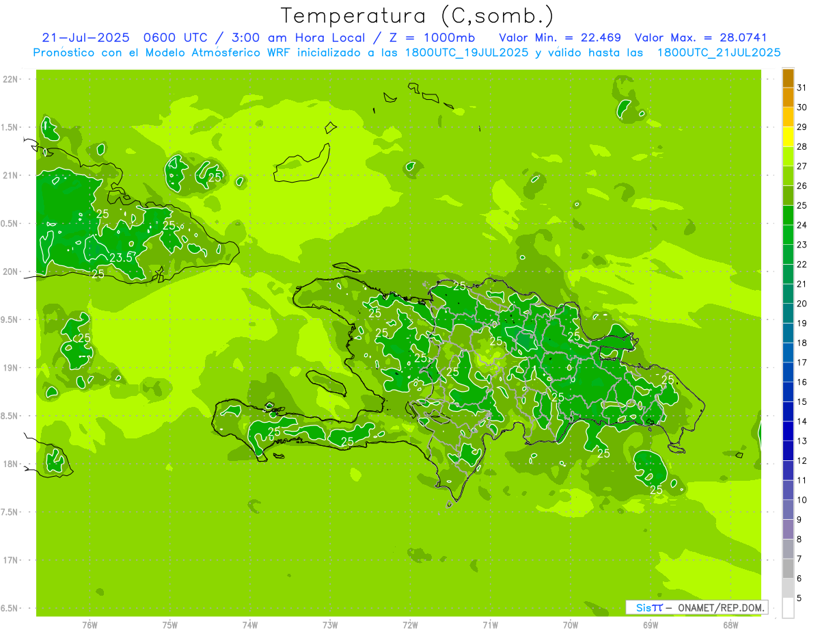Click the '69W' longitude axis label
Viewport: 820px width, 634px height.
point(651,625)
